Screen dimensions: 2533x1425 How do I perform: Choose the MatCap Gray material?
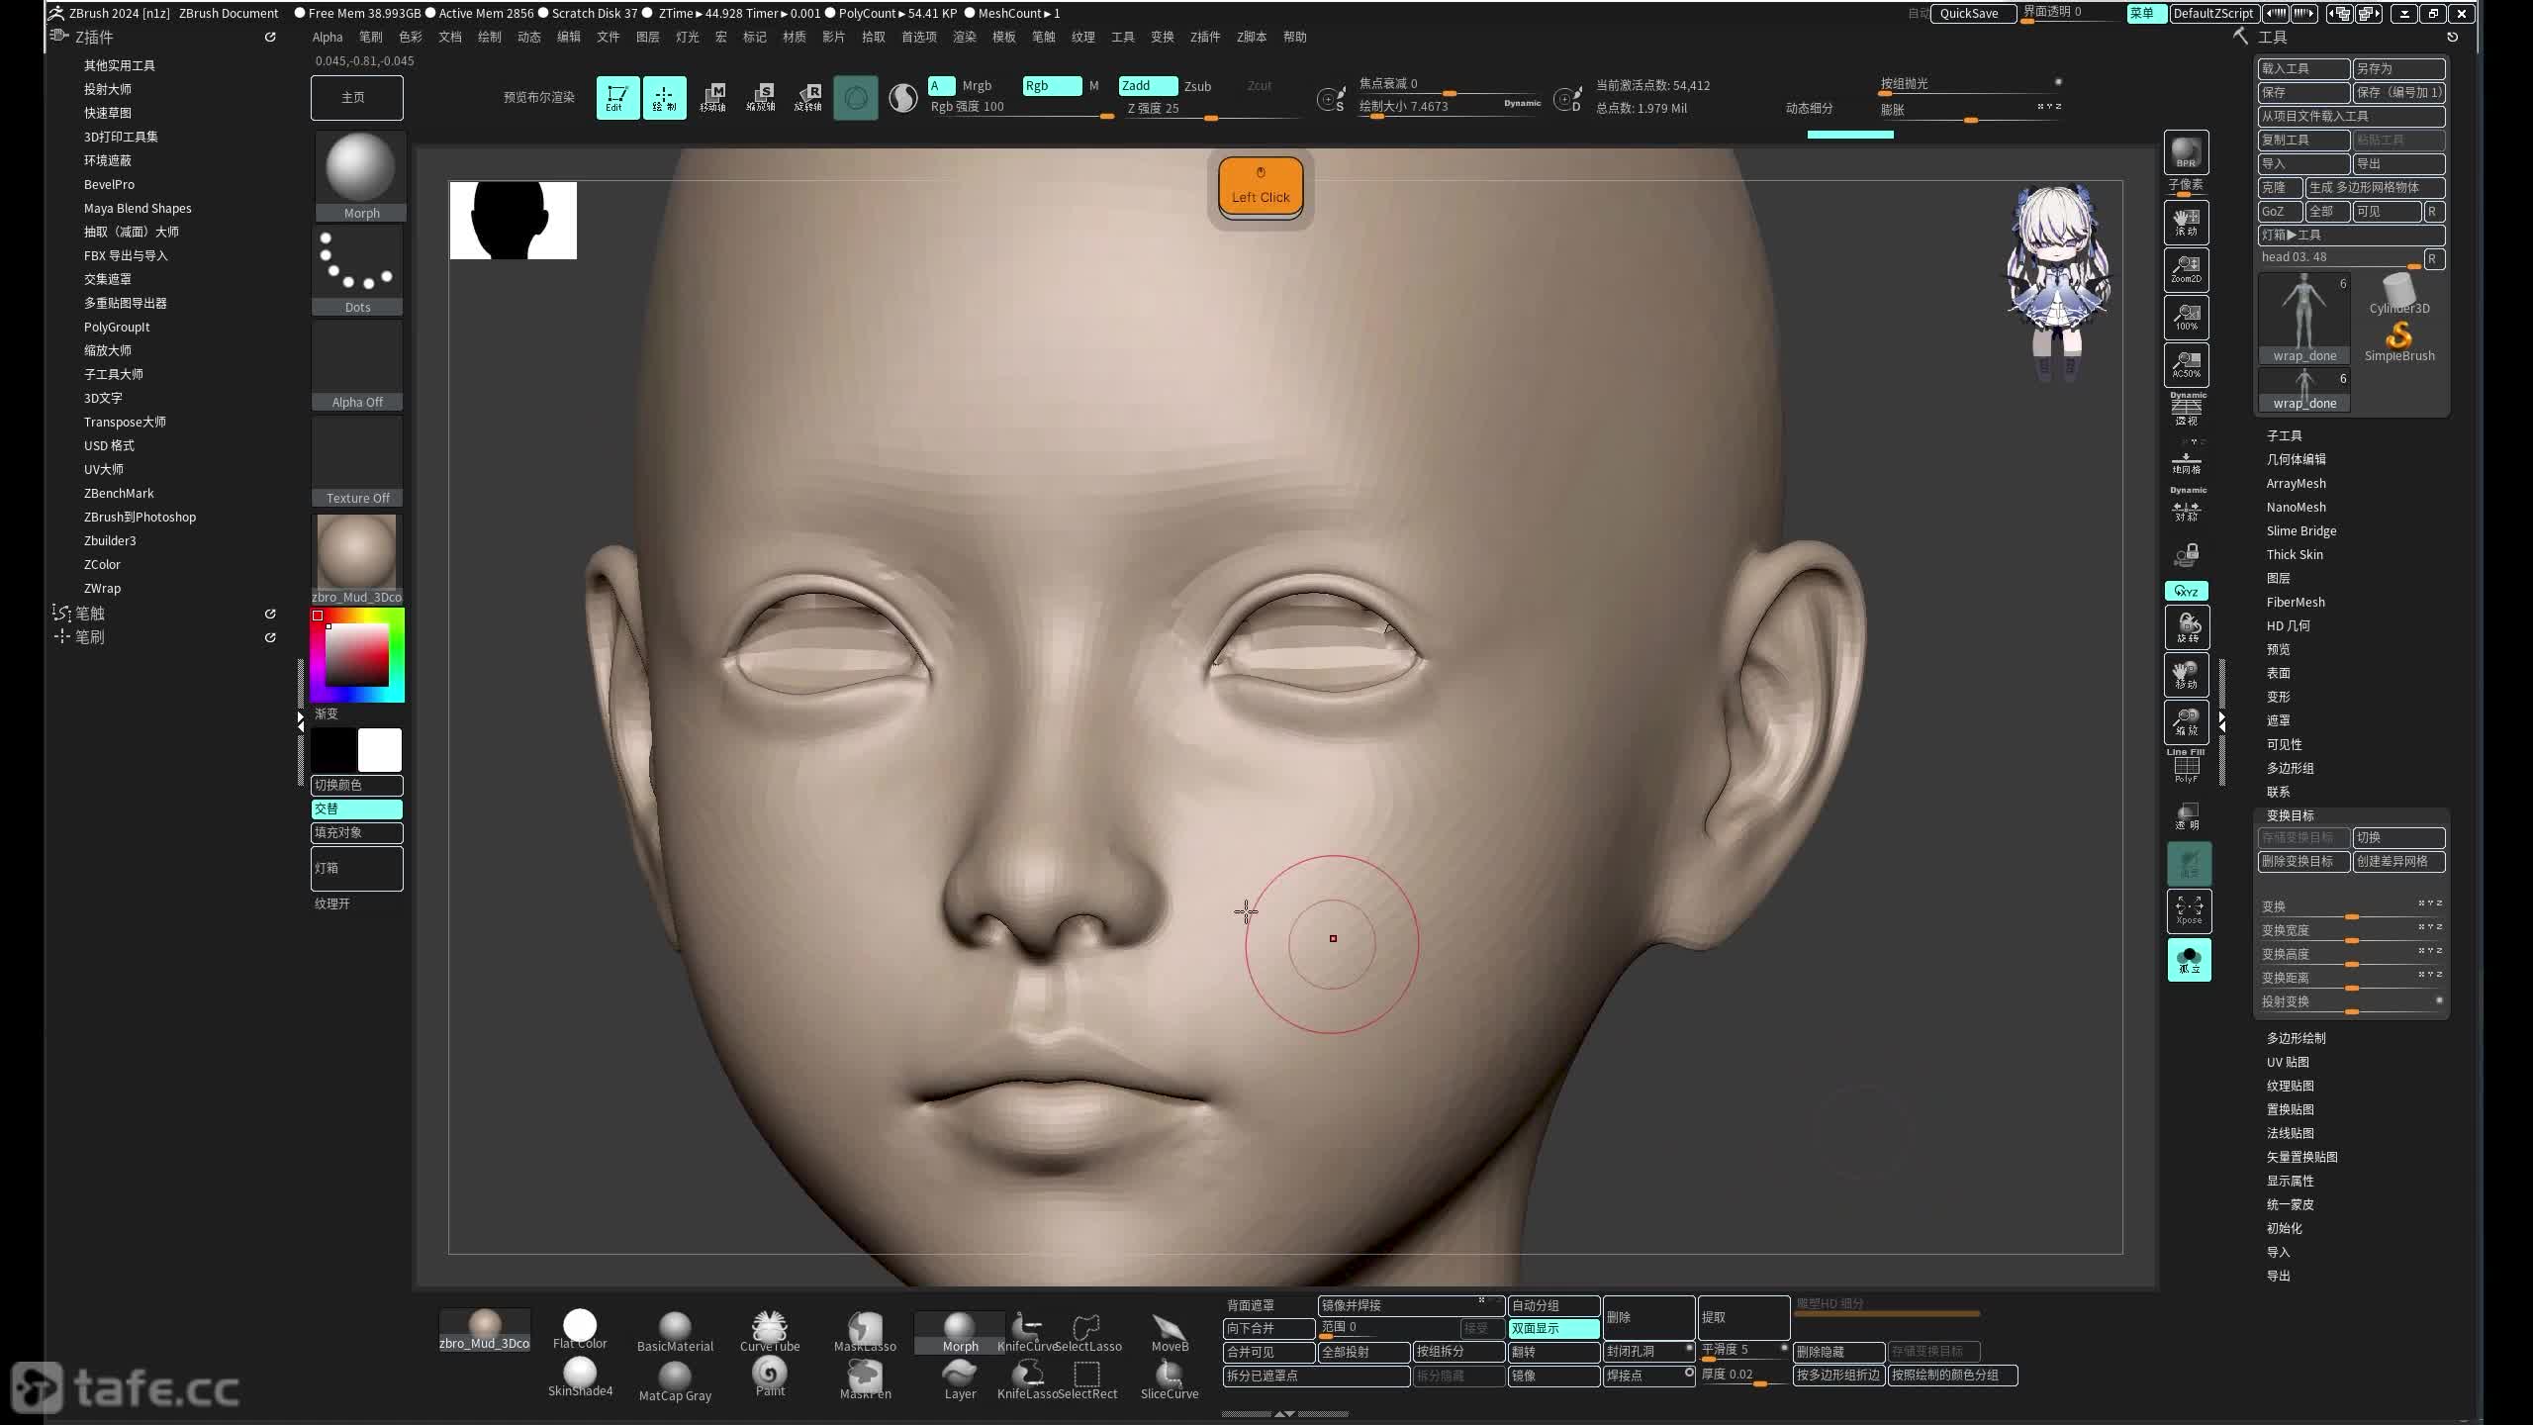[675, 1381]
